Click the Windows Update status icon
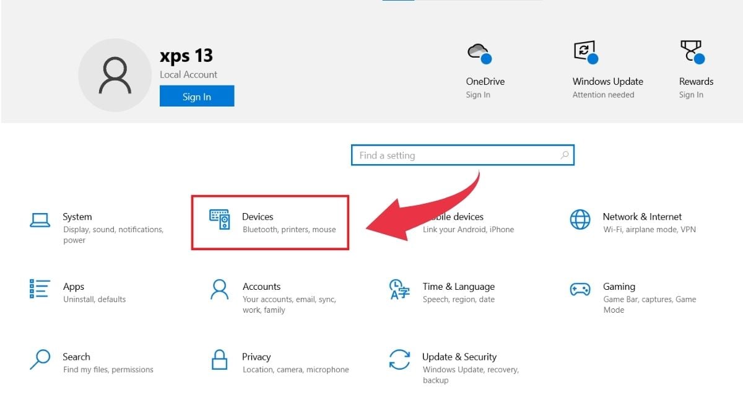 point(586,53)
